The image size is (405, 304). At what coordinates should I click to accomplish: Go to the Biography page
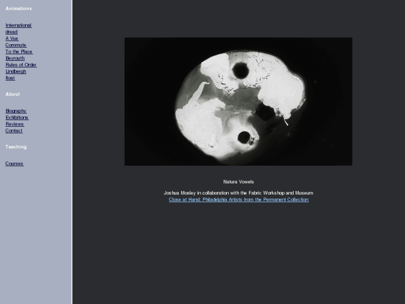pyautogui.click(x=16, y=111)
